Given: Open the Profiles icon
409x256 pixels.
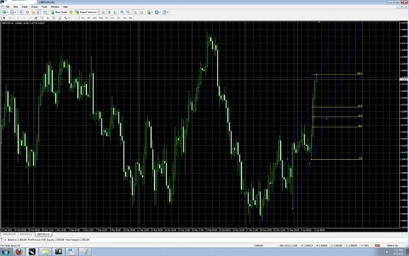Looking at the screenshot, I should pos(12,12).
